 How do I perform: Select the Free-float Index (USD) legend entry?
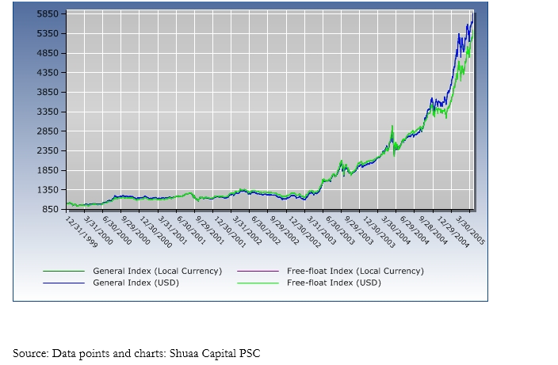pos(334,282)
